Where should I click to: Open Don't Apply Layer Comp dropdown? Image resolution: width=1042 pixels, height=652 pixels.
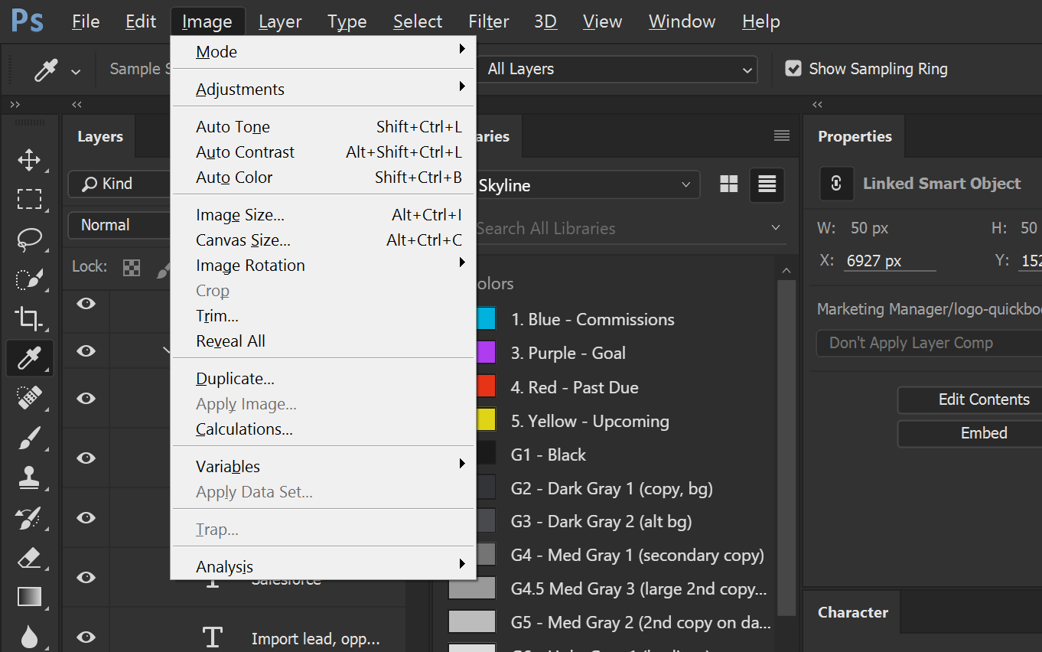(x=930, y=343)
